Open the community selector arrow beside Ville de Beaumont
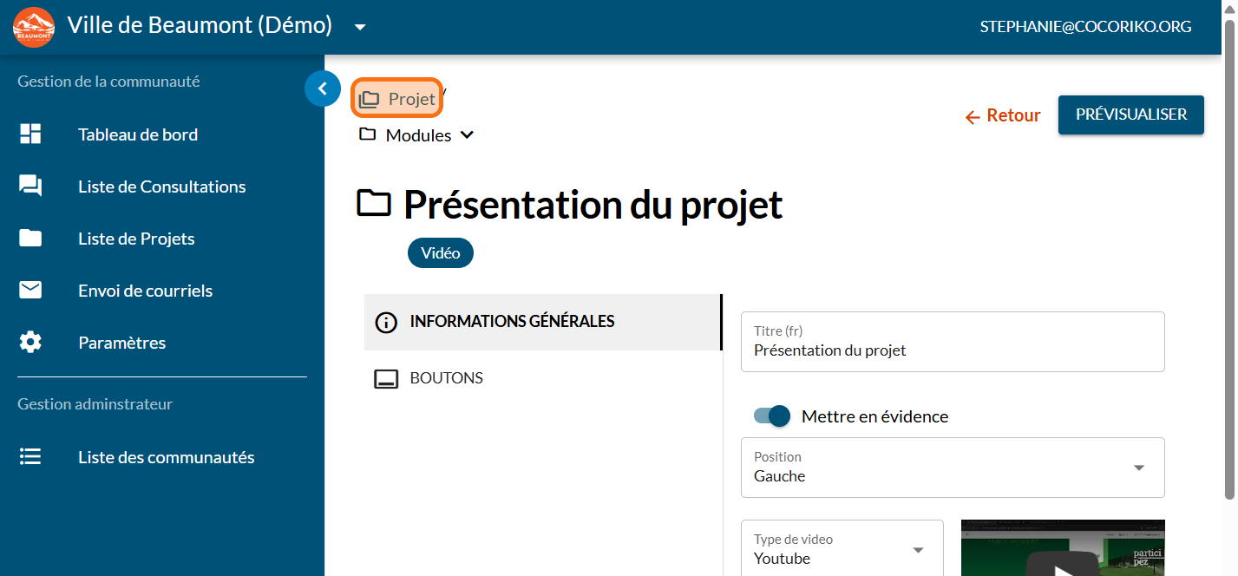This screenshot has width=1238, height=576. [360, 27]
